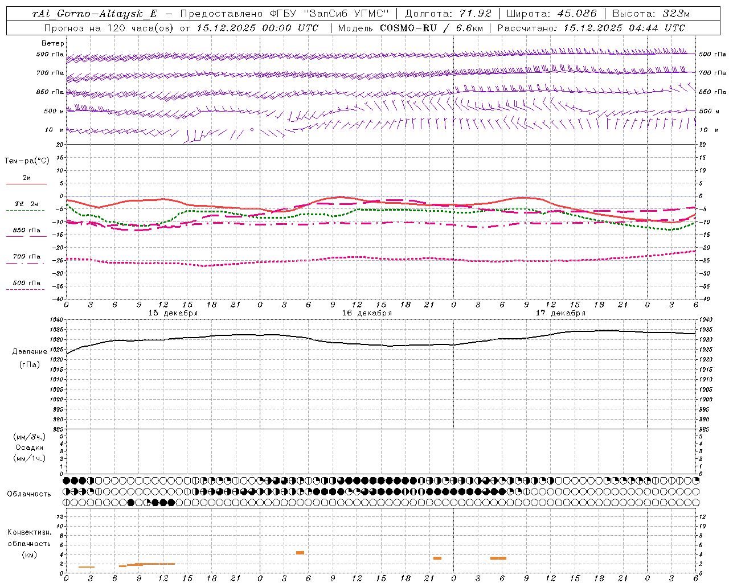Click the Ветер wind panel heading
729x583 pixels.
tap(53, 43)
